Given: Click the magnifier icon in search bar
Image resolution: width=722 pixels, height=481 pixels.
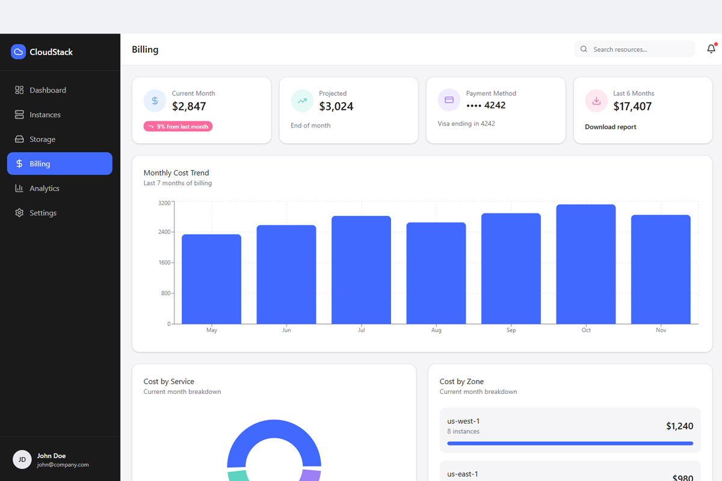Looking at the screenshot, I should pos(584,49).
